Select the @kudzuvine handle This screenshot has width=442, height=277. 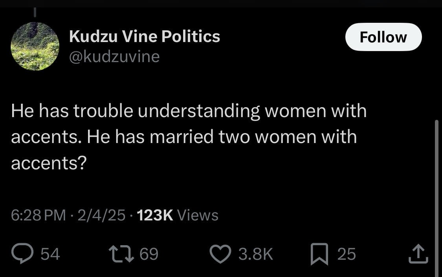pos(114,57)
